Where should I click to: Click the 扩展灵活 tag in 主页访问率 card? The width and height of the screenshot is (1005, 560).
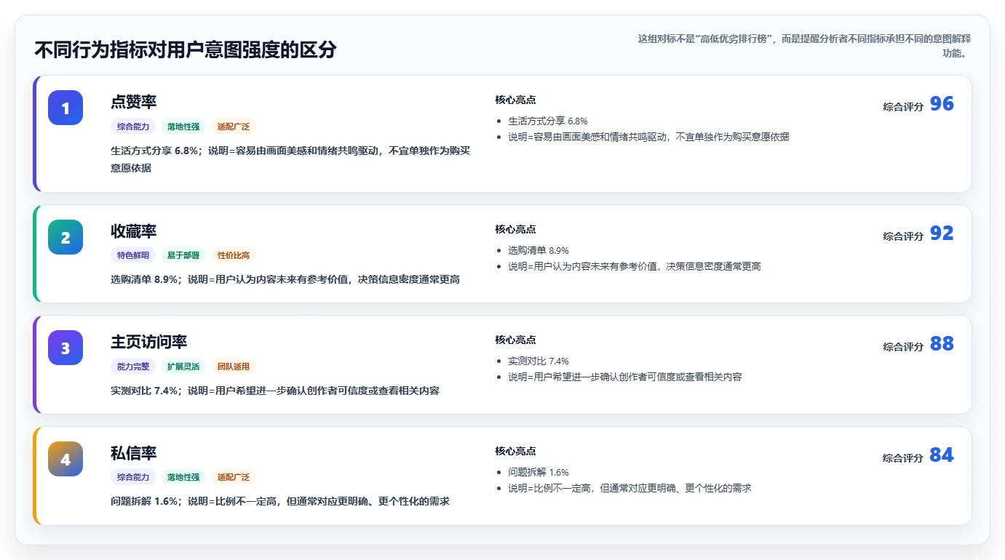(183, 367)
